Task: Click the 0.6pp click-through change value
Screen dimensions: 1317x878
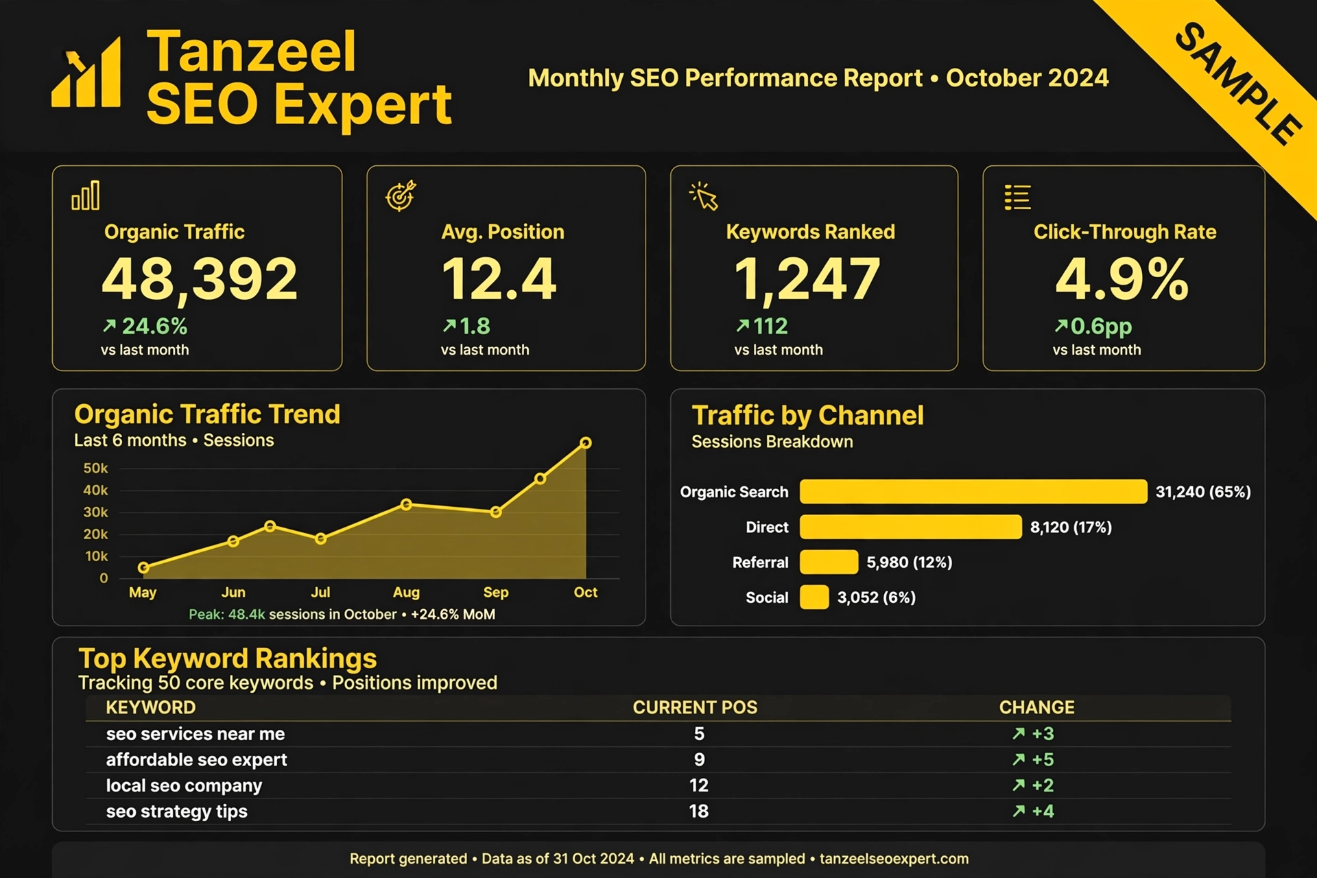Action: tap(1101, 327)
